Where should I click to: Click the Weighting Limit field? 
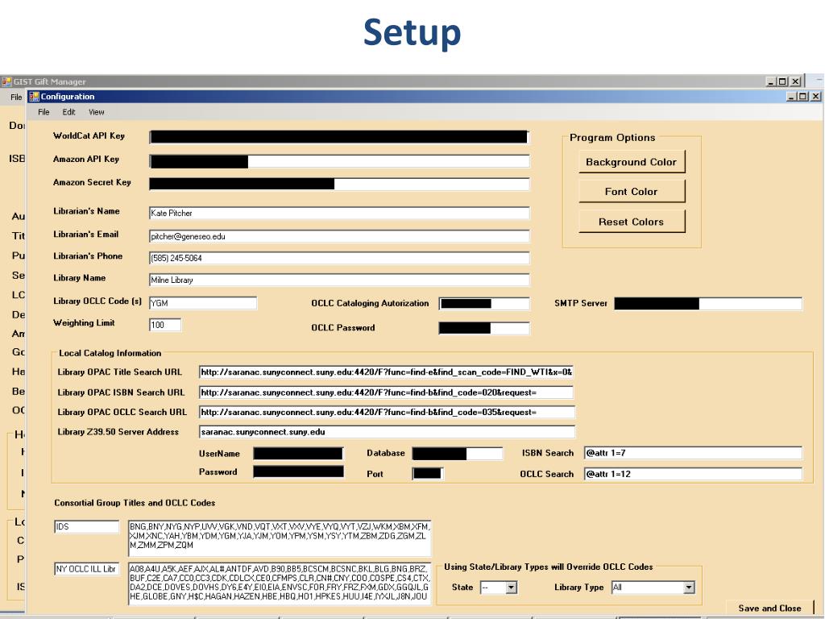click(165, 325)
